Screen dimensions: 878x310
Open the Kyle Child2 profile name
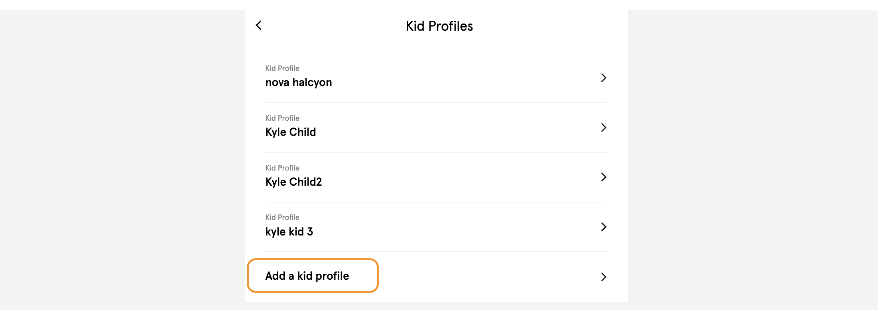pyautogui.click(x=293, y=182)
